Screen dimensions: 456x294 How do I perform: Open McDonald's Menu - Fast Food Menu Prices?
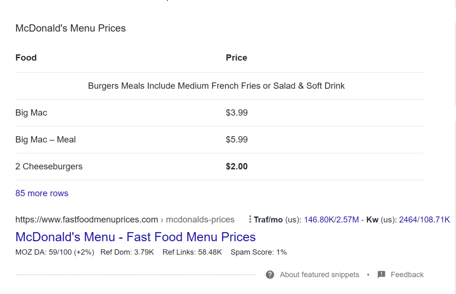coord(135,237)
